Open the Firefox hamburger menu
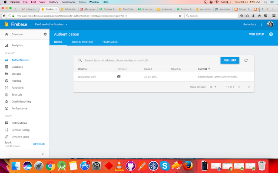278x173 pixels. (274, 16)
